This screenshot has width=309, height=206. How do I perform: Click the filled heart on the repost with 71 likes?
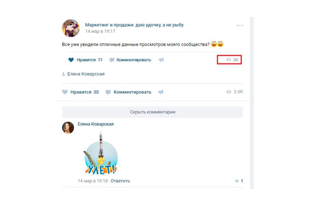[71, 60]
